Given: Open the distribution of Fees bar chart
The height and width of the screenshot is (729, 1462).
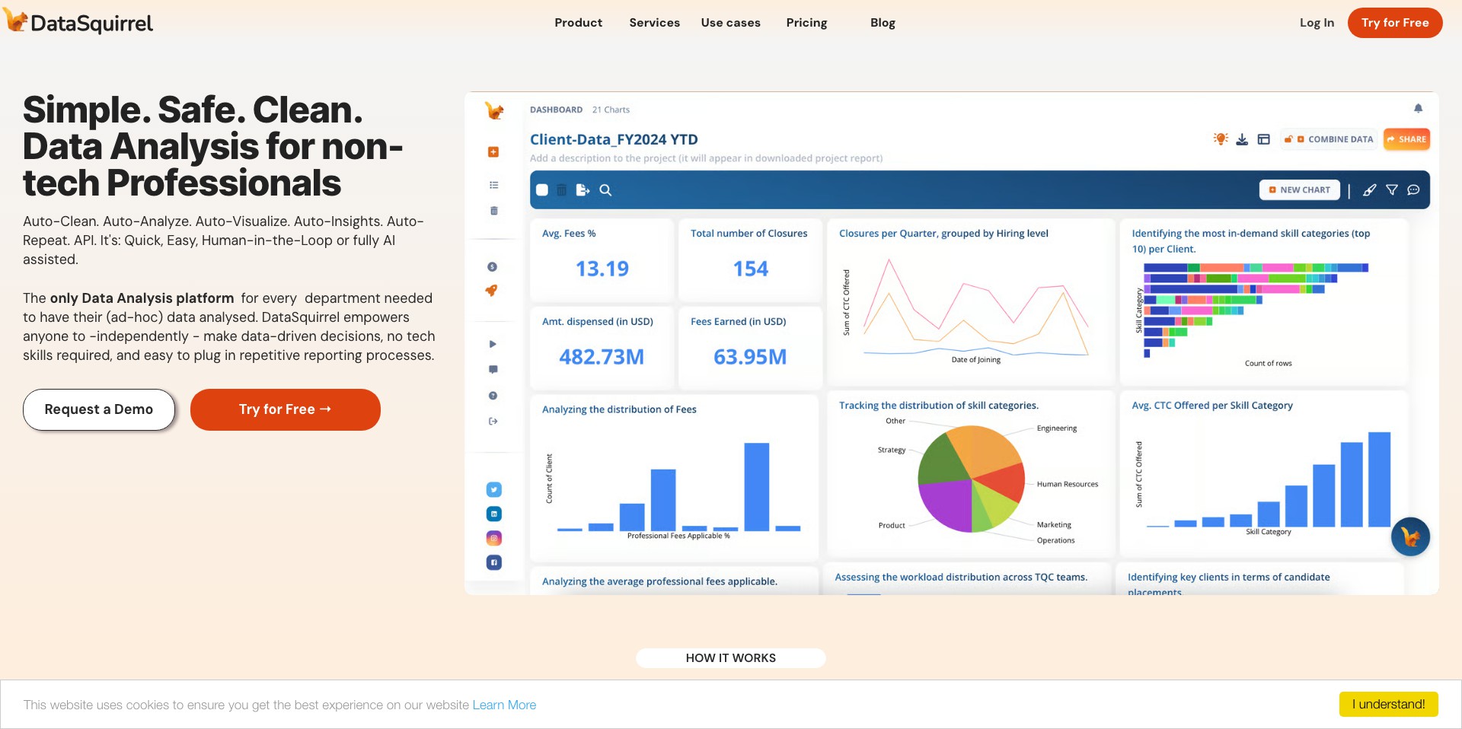Looking at the screenshot, I should tap(674, 479).
